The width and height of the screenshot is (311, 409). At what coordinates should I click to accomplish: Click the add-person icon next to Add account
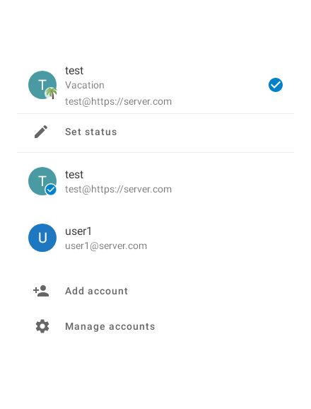point(41,291)
